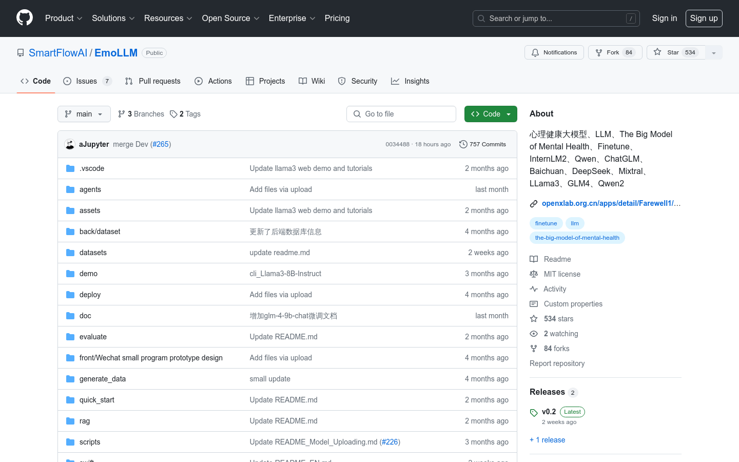This screenshot has width=739, height=462.
Task: Switch to the Issues tab
Action: click(87, 81)
